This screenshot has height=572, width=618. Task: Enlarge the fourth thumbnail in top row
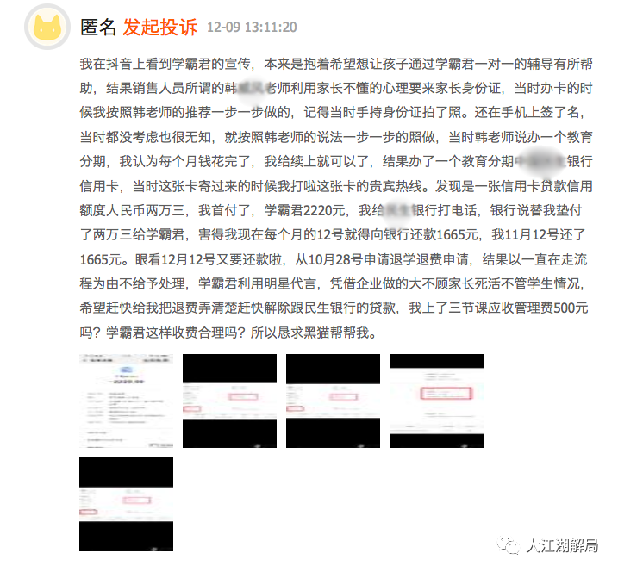coord(436,401)
